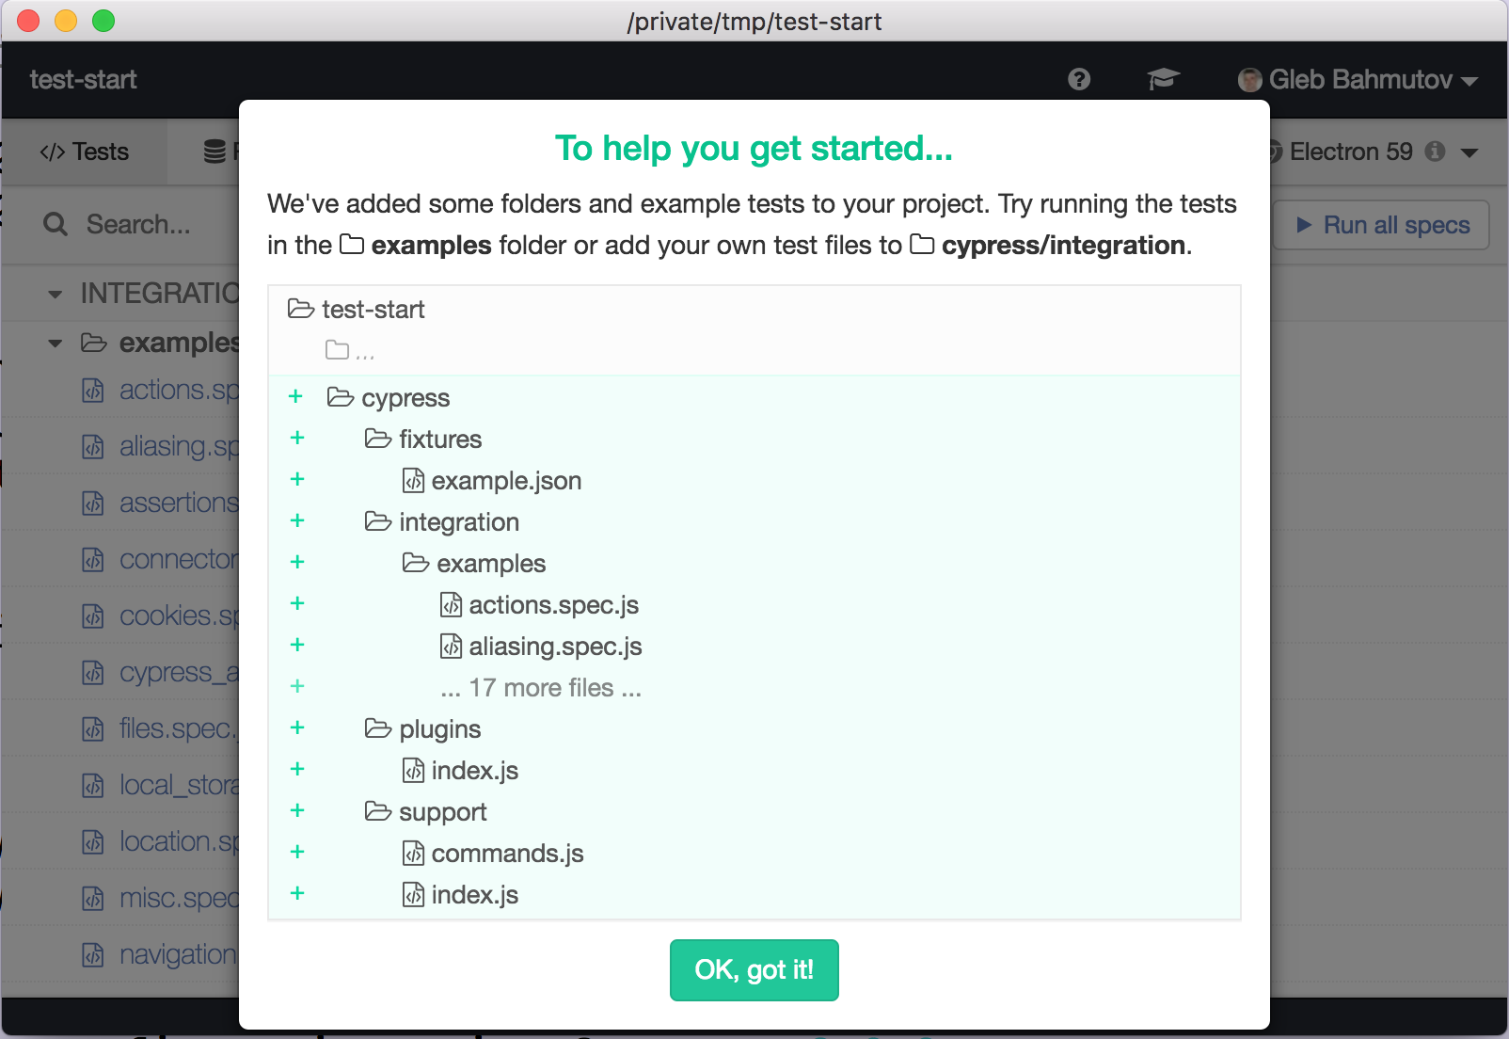Open the Gleb Bahmutov user dropdown

pos(1358,80)
